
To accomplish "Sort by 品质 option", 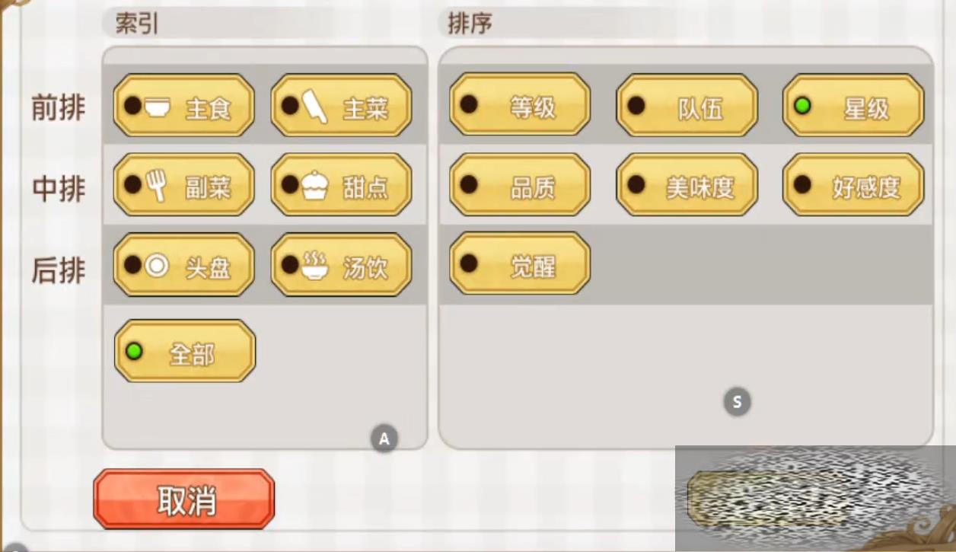I will (x=520, y=185).
